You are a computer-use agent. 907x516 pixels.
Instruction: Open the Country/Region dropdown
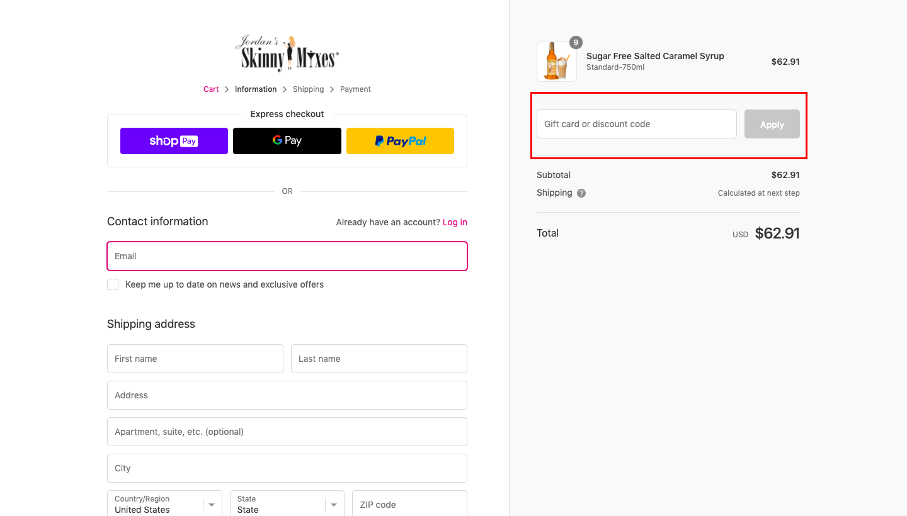click(x=164, y=503)
